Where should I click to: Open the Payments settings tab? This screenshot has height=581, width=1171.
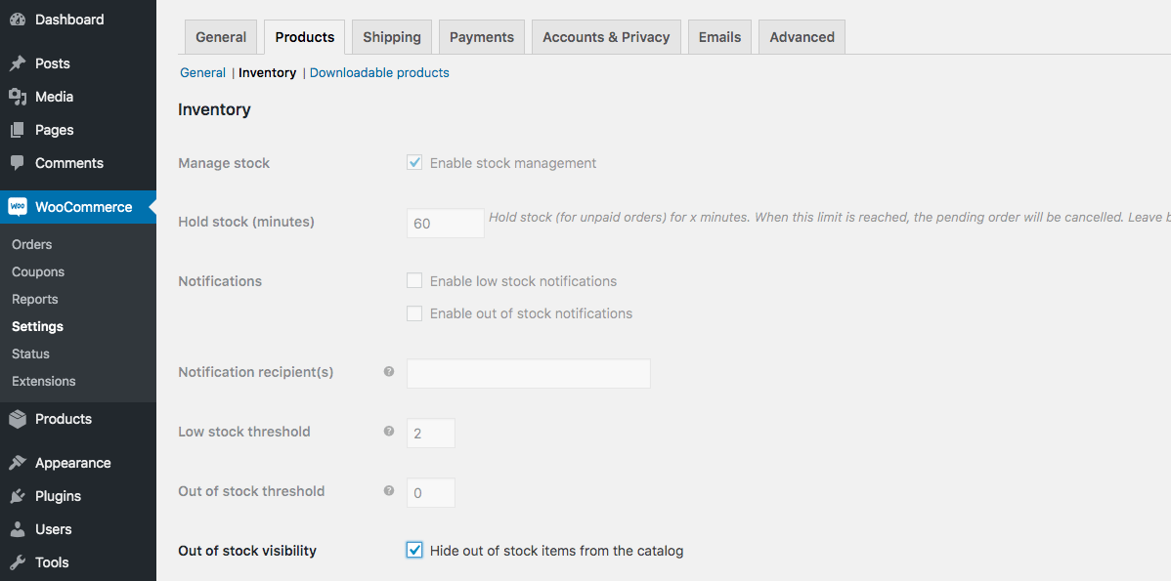[482, 37]
